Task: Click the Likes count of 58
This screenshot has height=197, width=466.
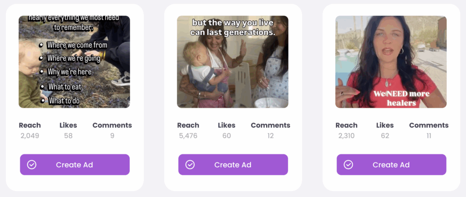Action: pyautogui.click(x=68, y=136)
